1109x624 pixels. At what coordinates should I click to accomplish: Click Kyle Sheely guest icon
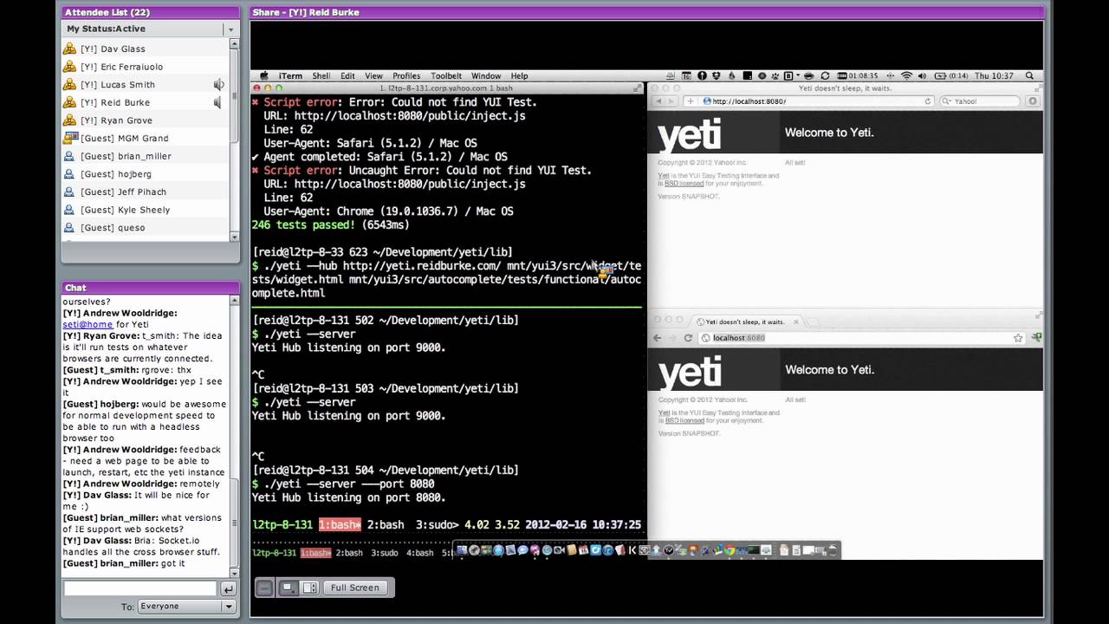69,210
